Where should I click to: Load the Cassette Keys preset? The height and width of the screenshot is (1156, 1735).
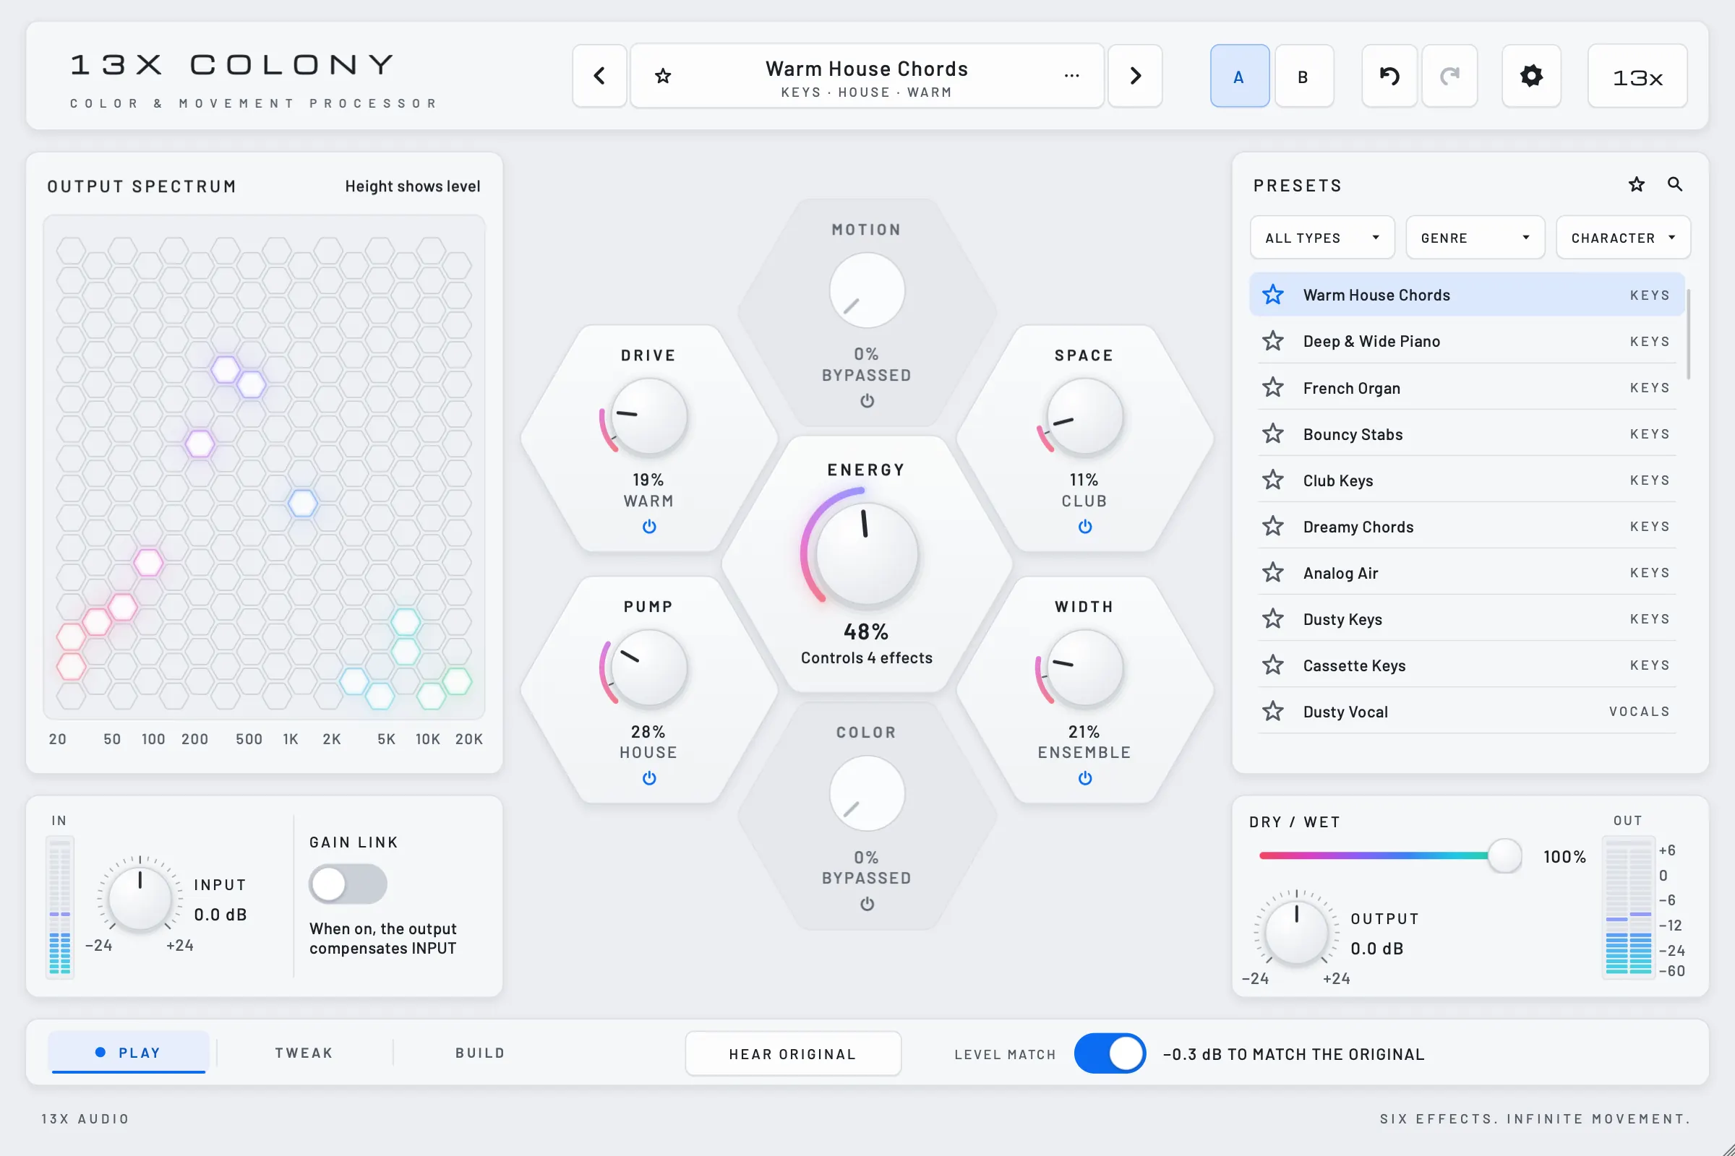pos(1467,665)
